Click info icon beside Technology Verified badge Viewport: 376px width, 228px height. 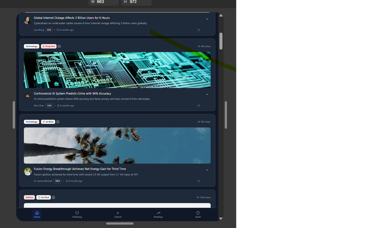[58, 122]
